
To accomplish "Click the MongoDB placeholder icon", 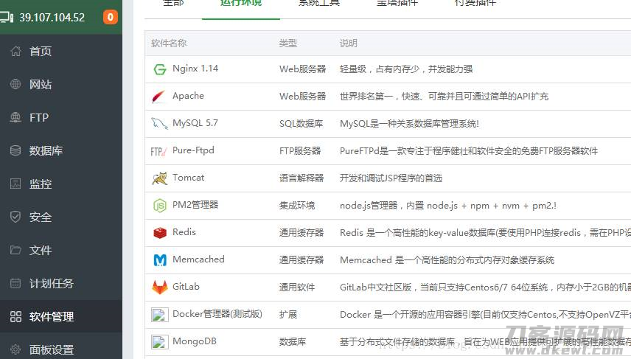I will [160, 342].
